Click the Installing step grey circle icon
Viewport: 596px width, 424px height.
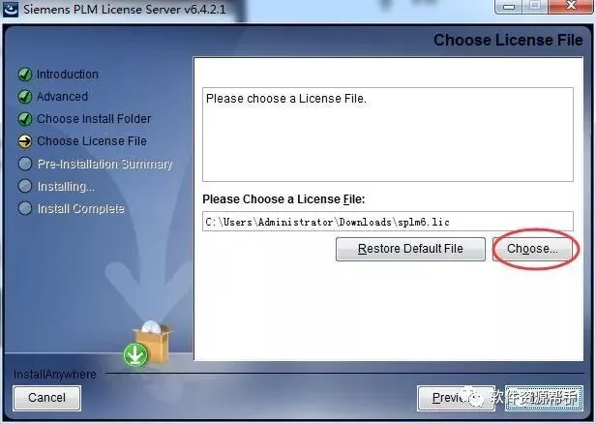pyautogui.click(x=25, y=186)
